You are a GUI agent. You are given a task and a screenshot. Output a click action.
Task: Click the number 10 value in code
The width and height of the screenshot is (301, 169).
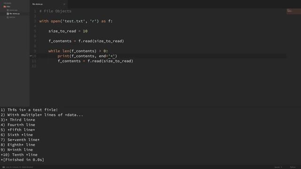coord(85,31)
